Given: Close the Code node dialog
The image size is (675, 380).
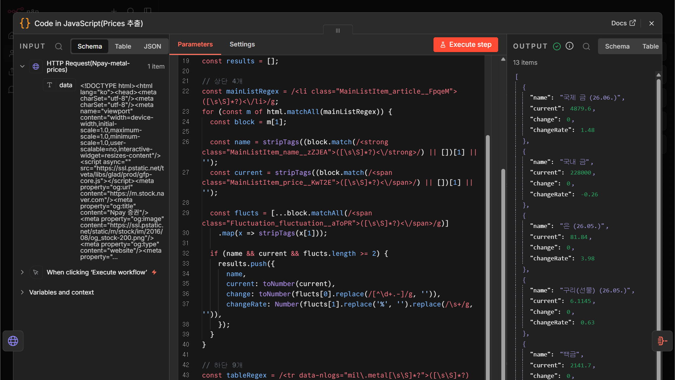Looking at the screenshot, I should tap(651, 23).
